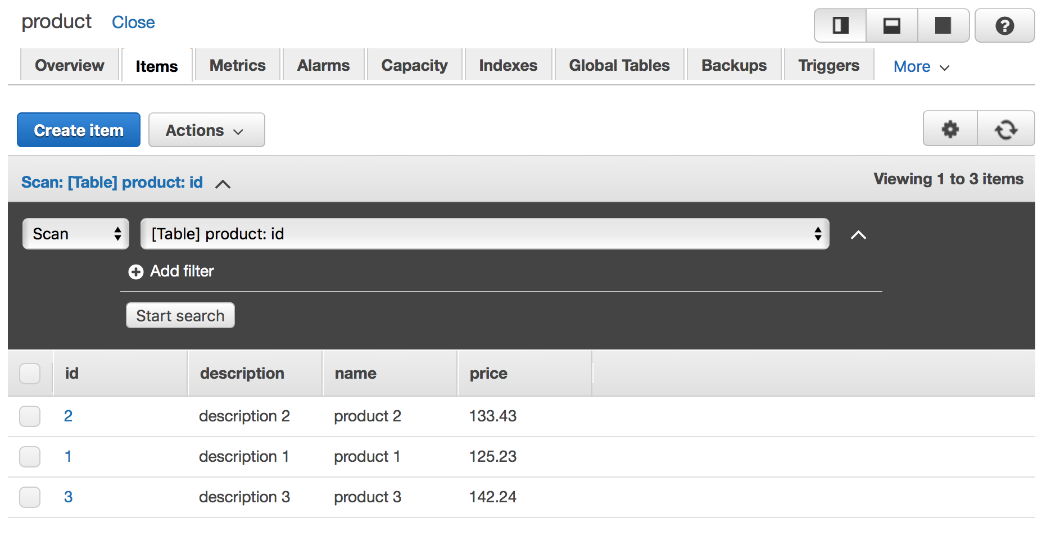Viewport: 1051px width, 554px height.
Task: Open the [Table] product: id dropdown
Action: [484, 234]
